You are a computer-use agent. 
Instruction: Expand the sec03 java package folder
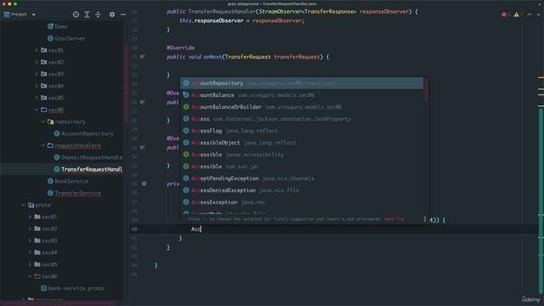tap(37, 74)
